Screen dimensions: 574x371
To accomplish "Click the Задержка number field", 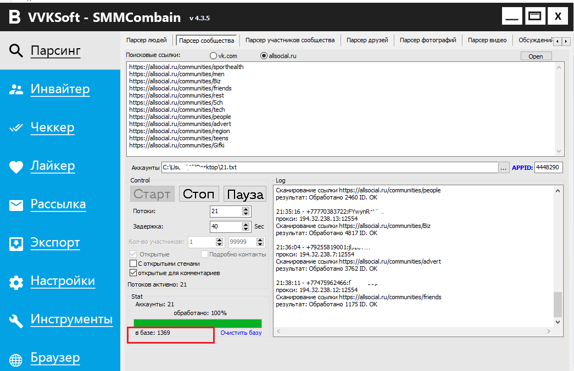I will pos(226,226).
